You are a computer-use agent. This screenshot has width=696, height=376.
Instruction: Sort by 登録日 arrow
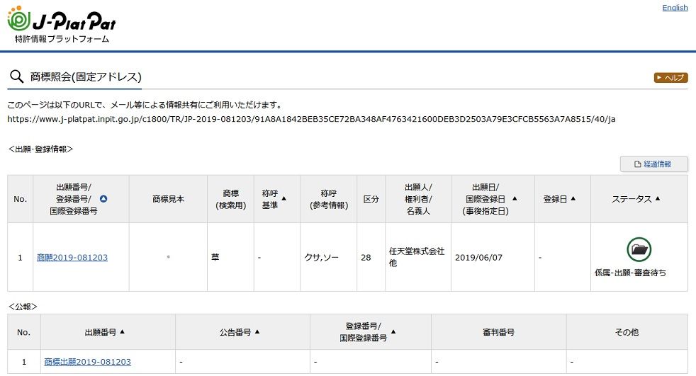click(x=573, y=199)
